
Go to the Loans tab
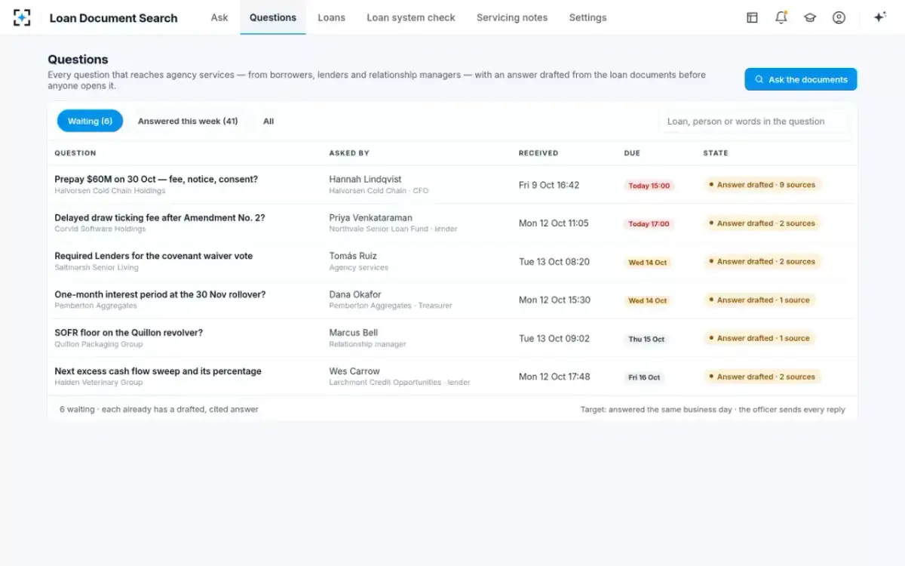coord(331,17)
